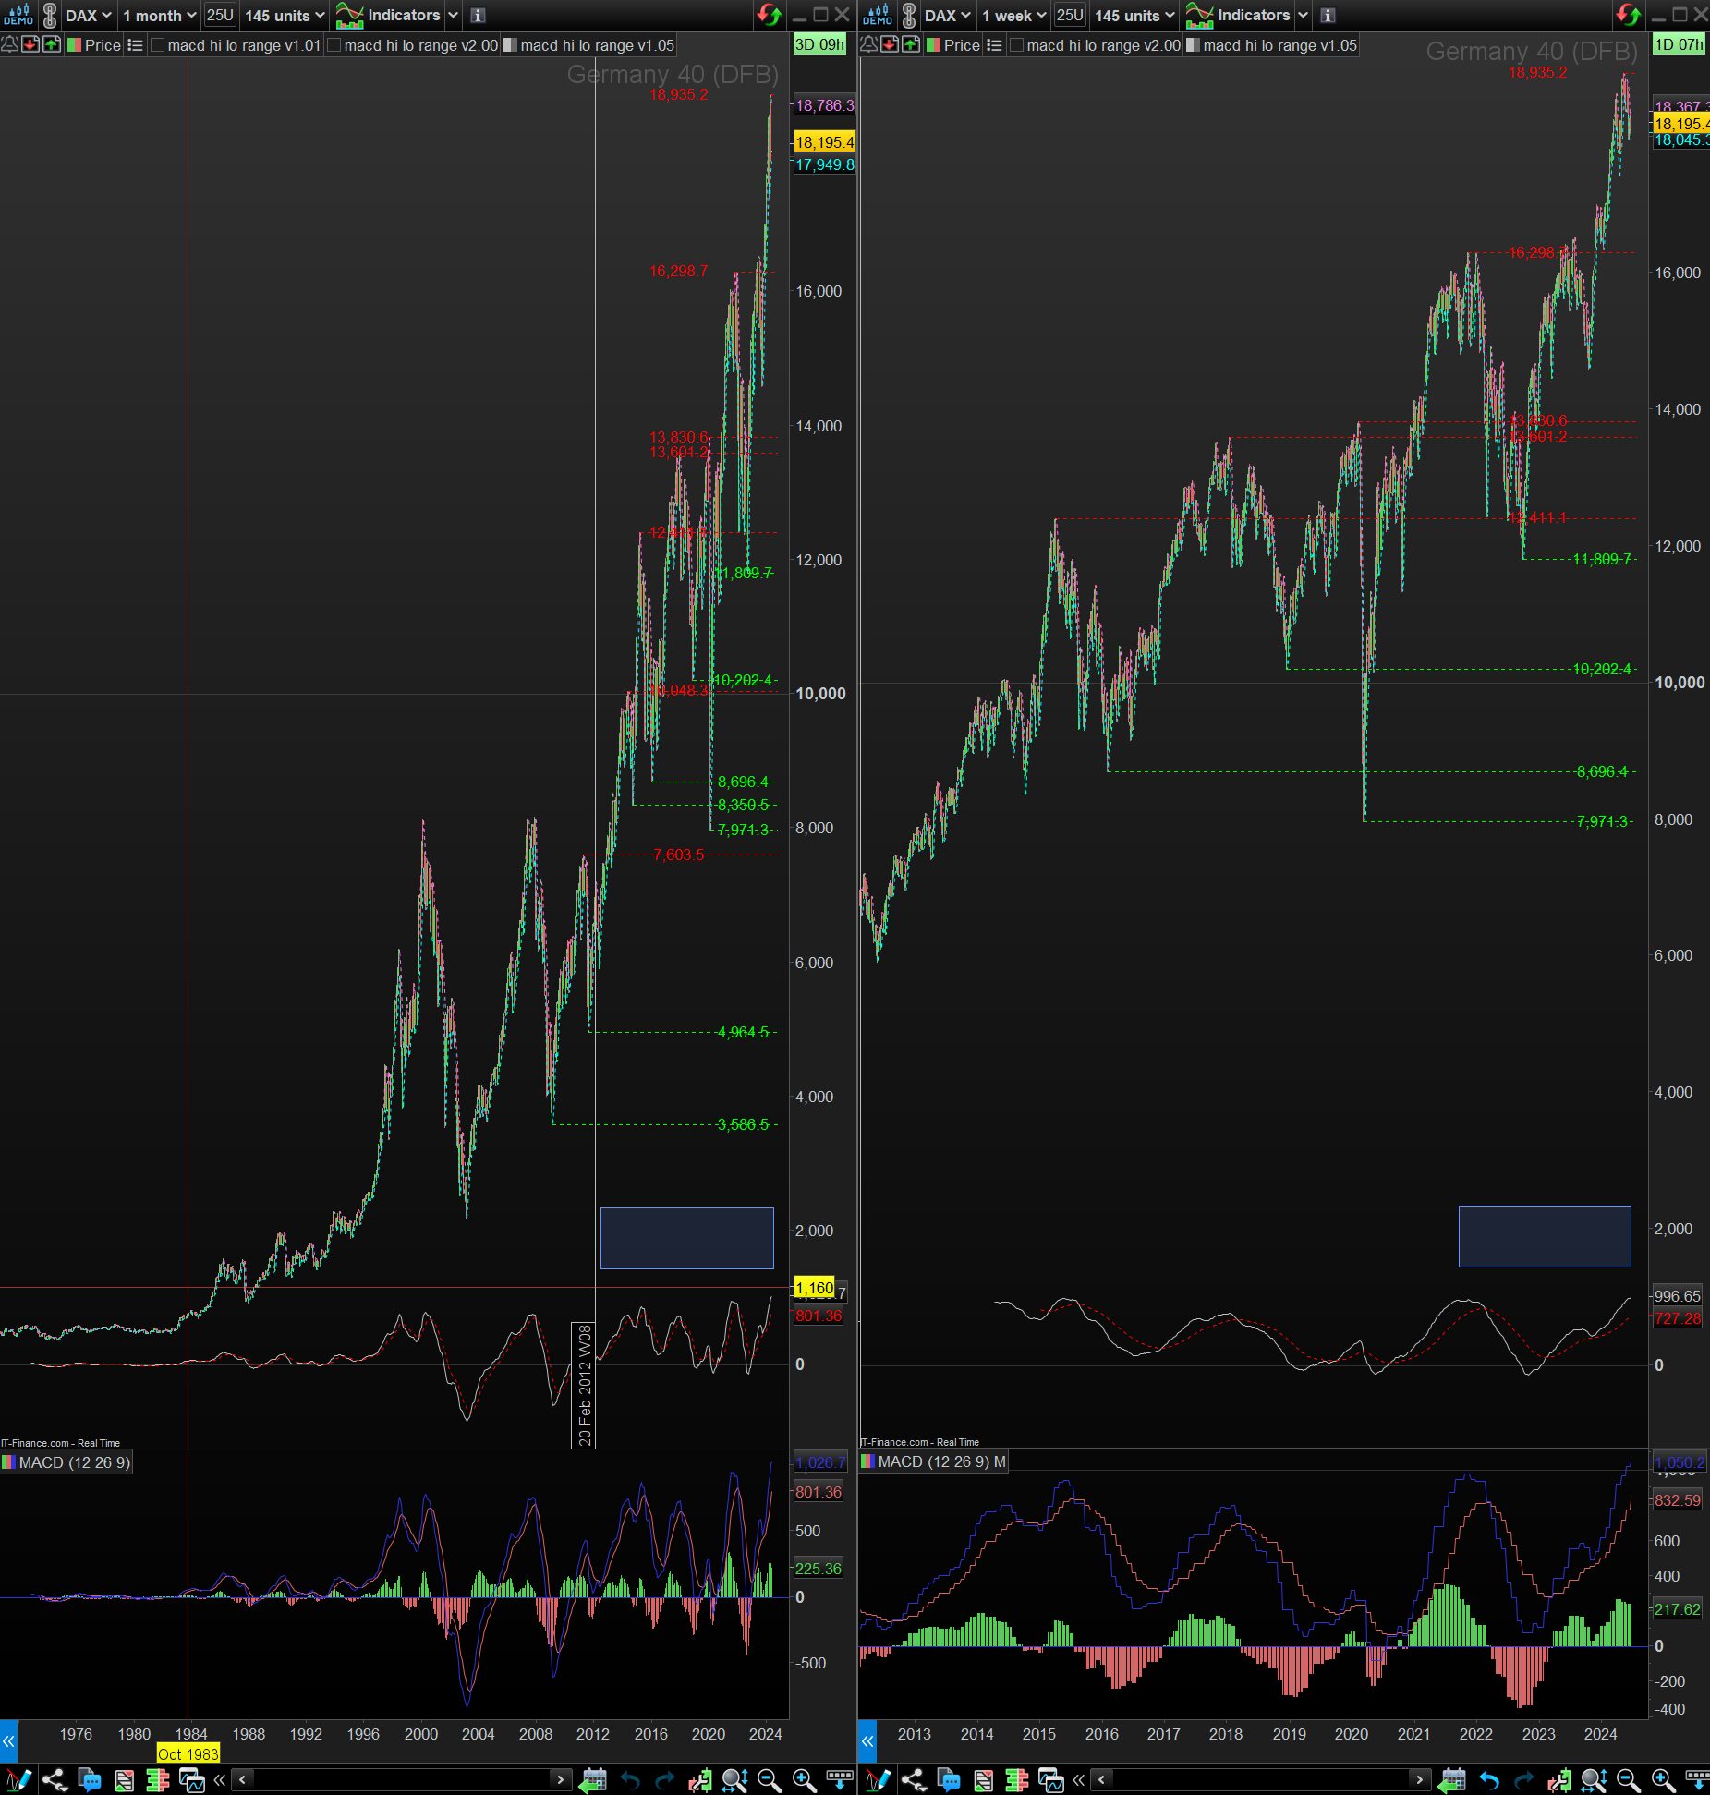
Task: Click blue scroll-back chevron at weekly chart time axis
Action: (x=867, y=1741)
